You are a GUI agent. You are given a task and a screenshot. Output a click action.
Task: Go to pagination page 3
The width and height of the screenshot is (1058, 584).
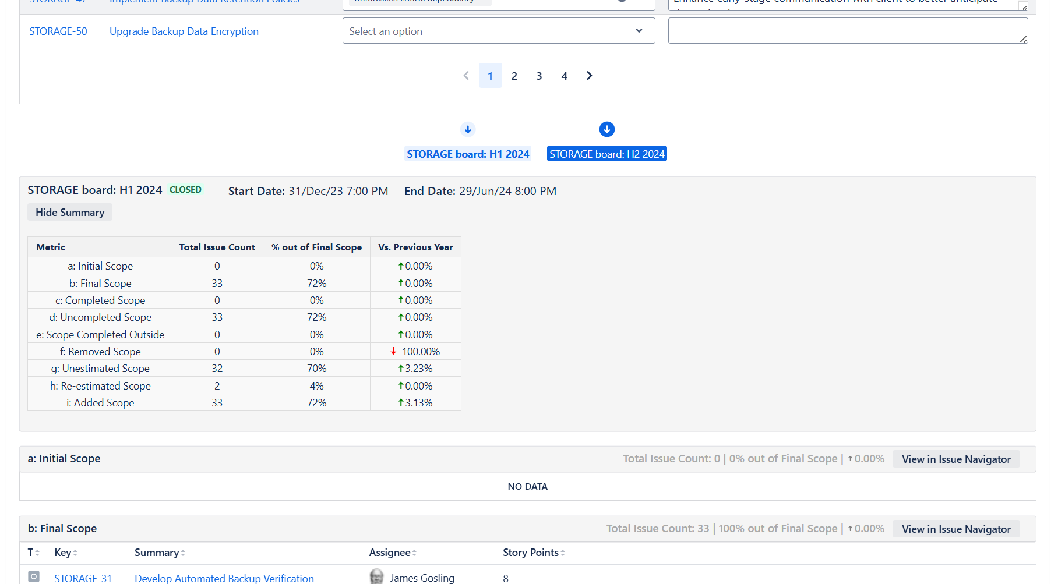pos(539,76)
